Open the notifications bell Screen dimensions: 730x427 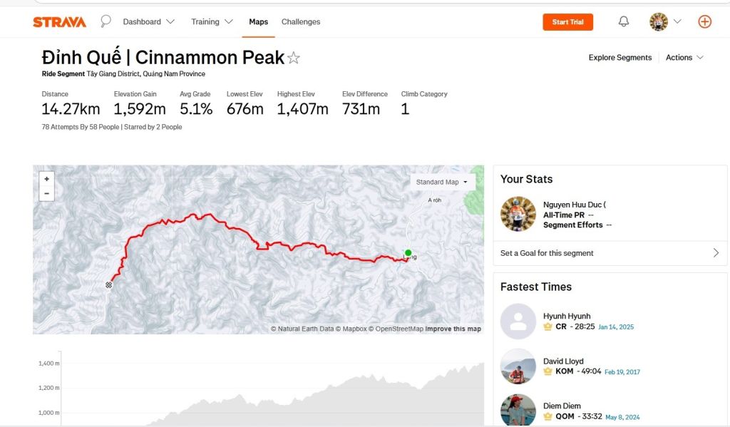[624, 21]
